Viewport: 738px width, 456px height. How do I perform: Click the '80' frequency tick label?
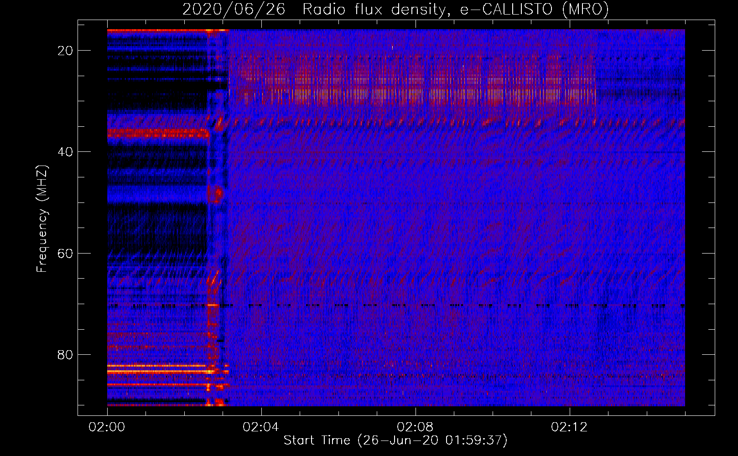(x=65, y=355)
